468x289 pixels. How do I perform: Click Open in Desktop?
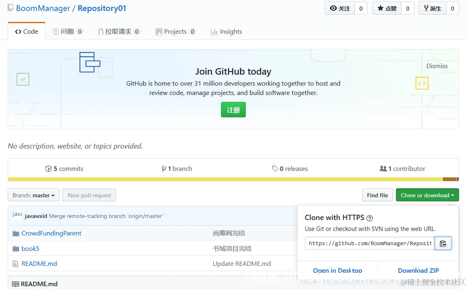click(337, 271)
